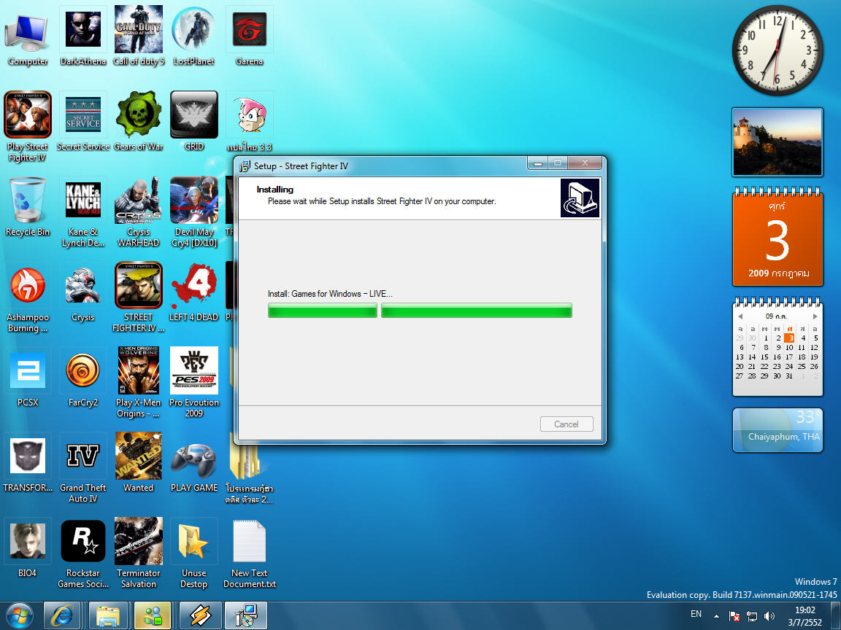
Task: Select Play X-Men Origins shortcut
Action: 139,383
